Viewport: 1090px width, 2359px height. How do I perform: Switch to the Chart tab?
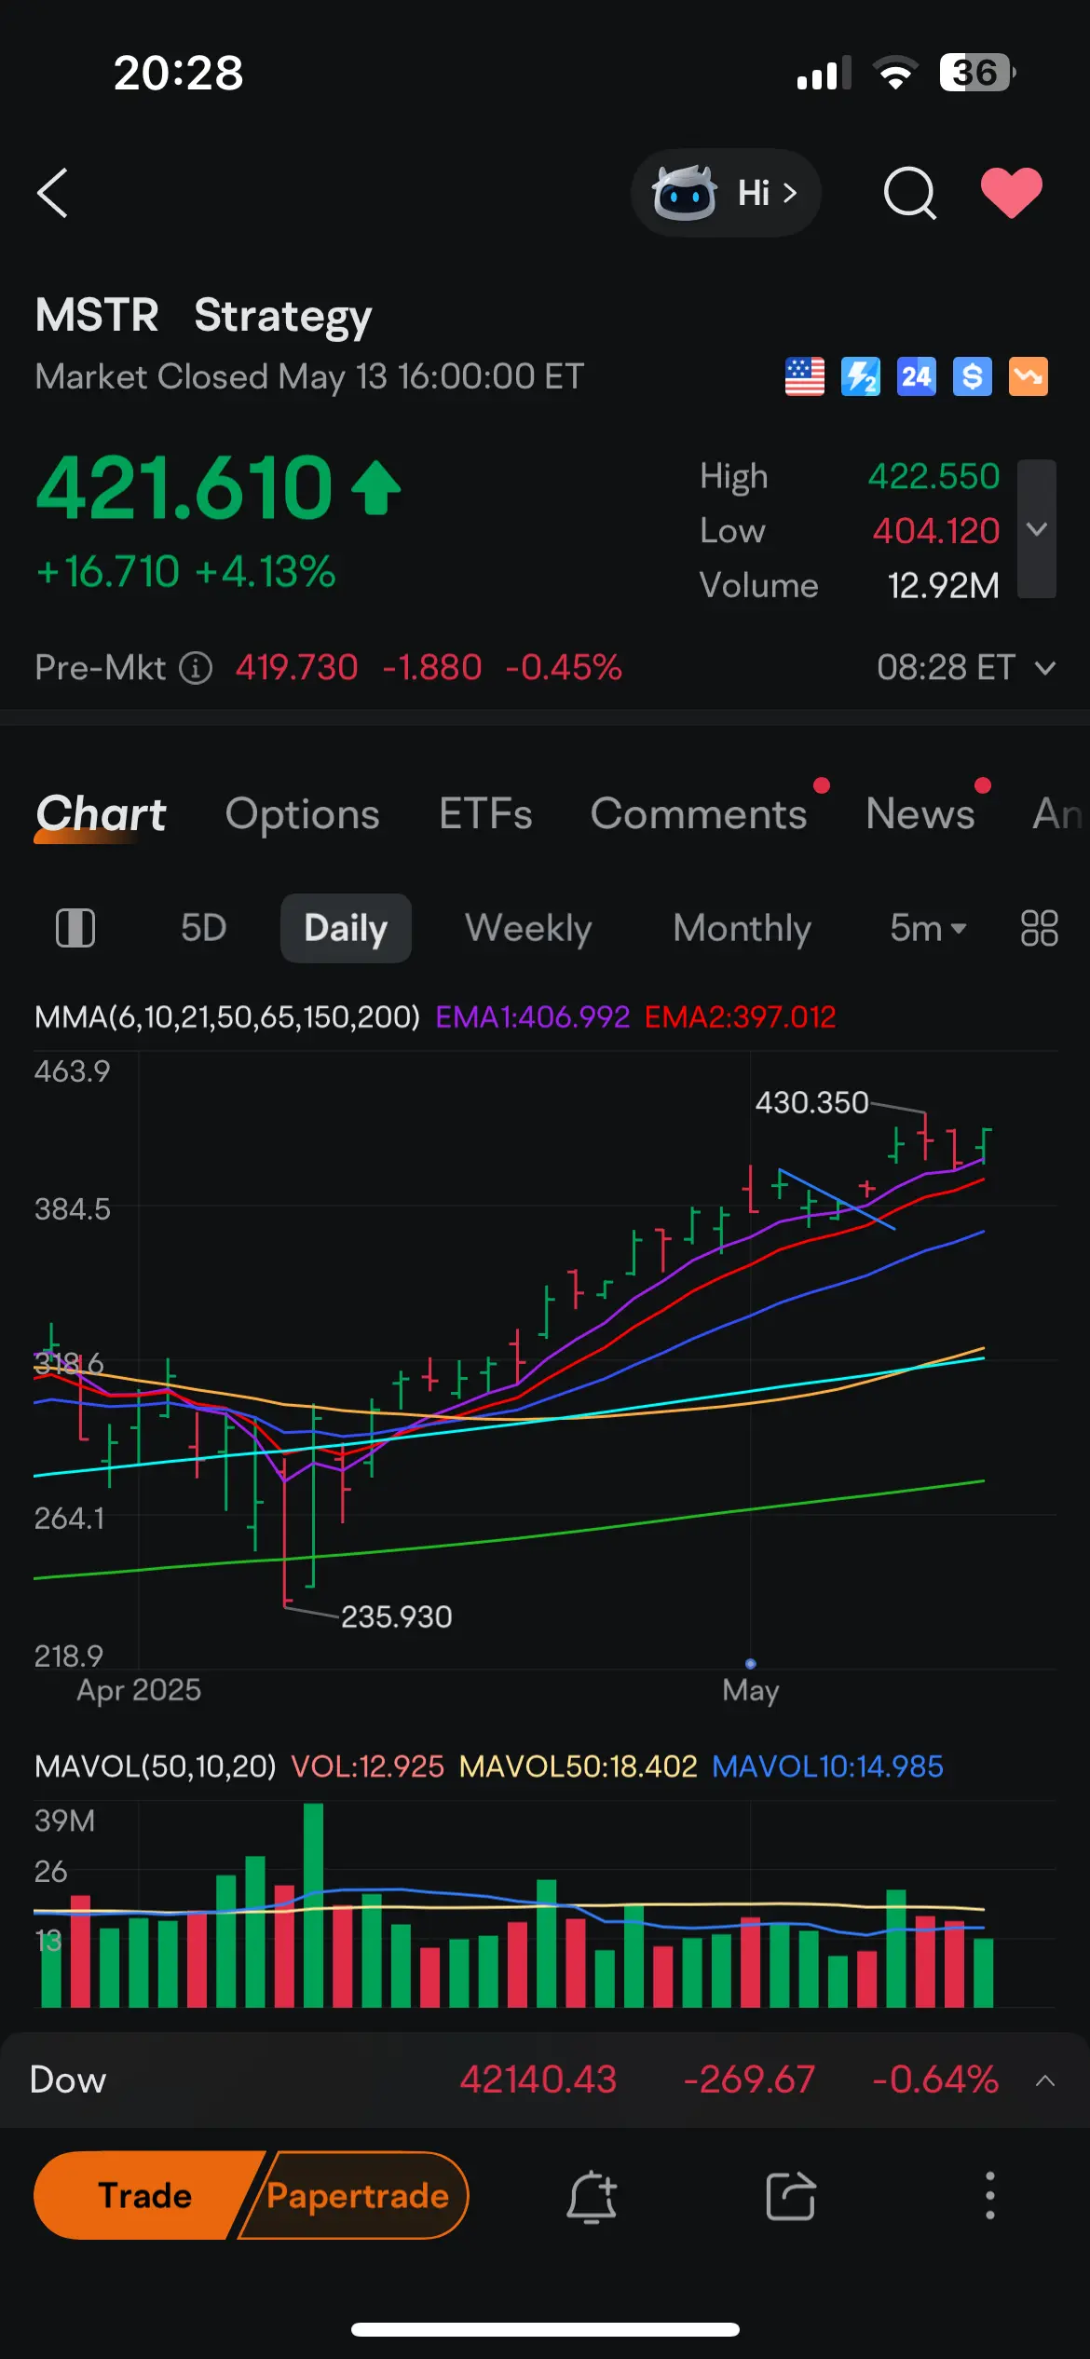tap(101, 814)
